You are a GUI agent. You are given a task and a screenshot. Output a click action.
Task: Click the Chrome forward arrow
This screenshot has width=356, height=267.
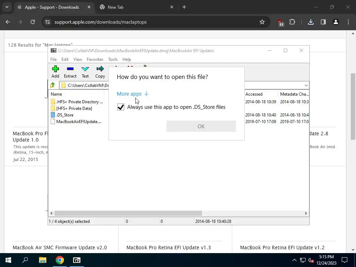tap(20, 22)
